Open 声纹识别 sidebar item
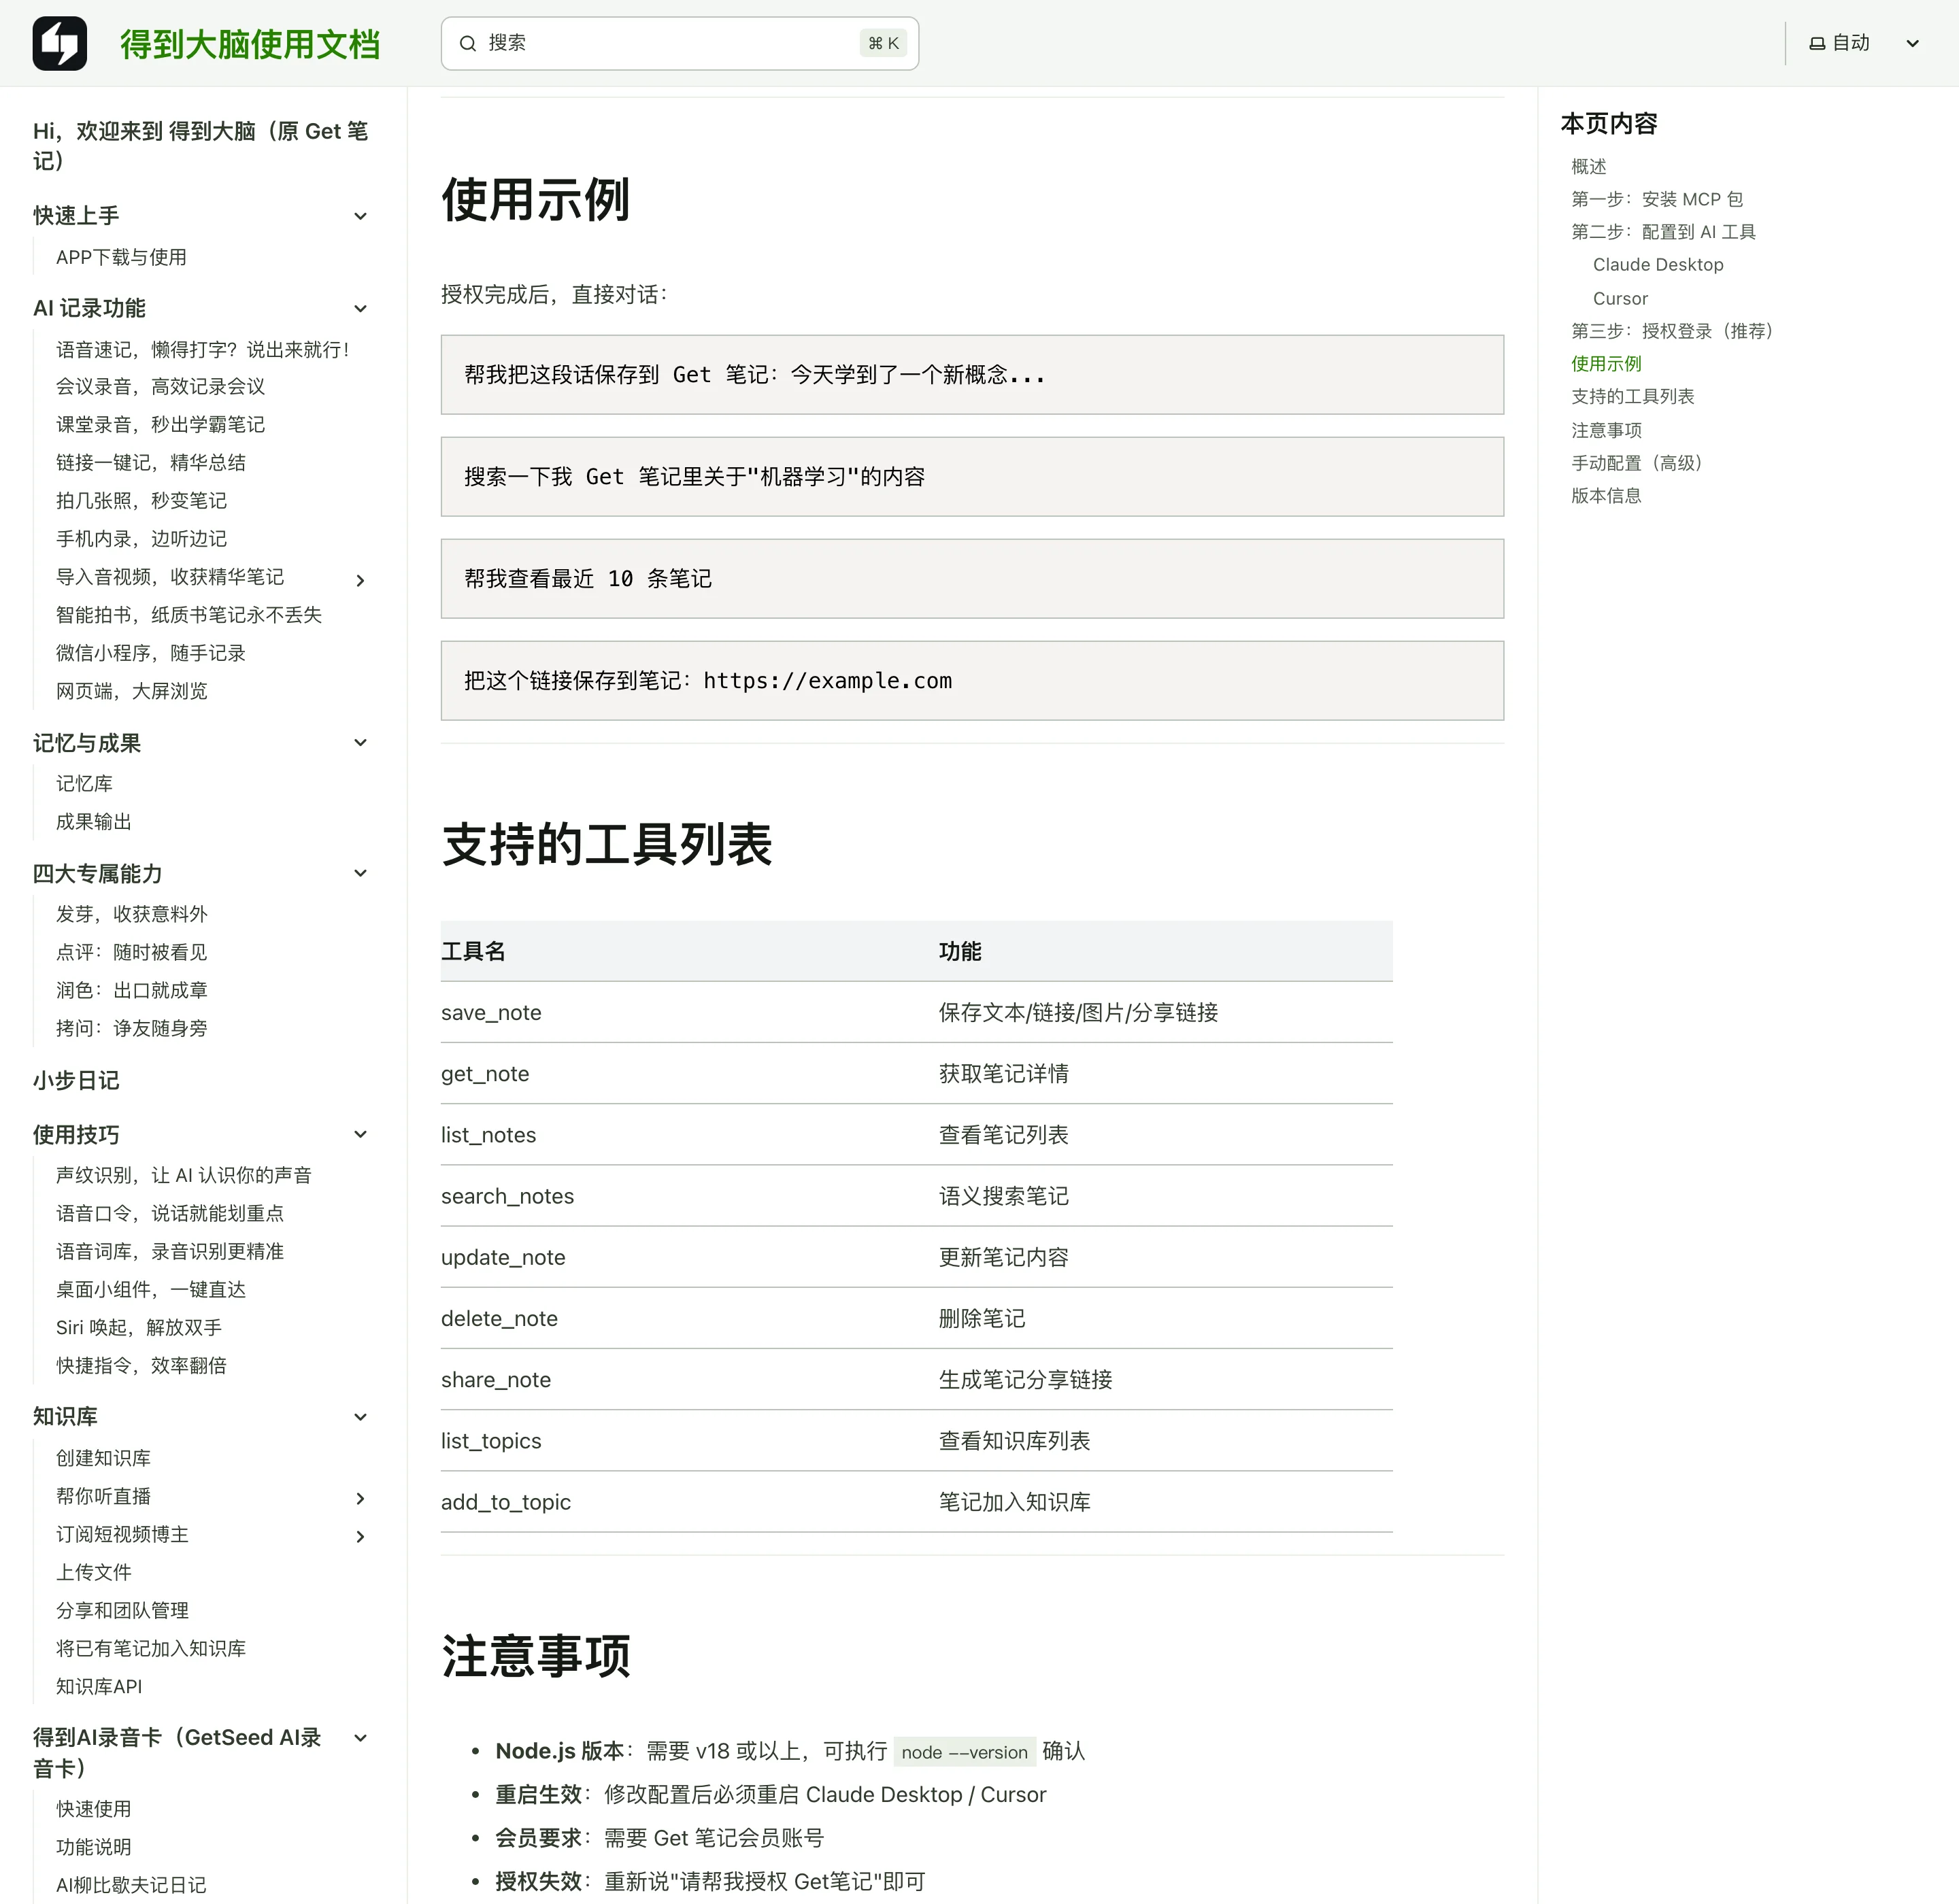1959x1904 pixels. pos(184,1174)
